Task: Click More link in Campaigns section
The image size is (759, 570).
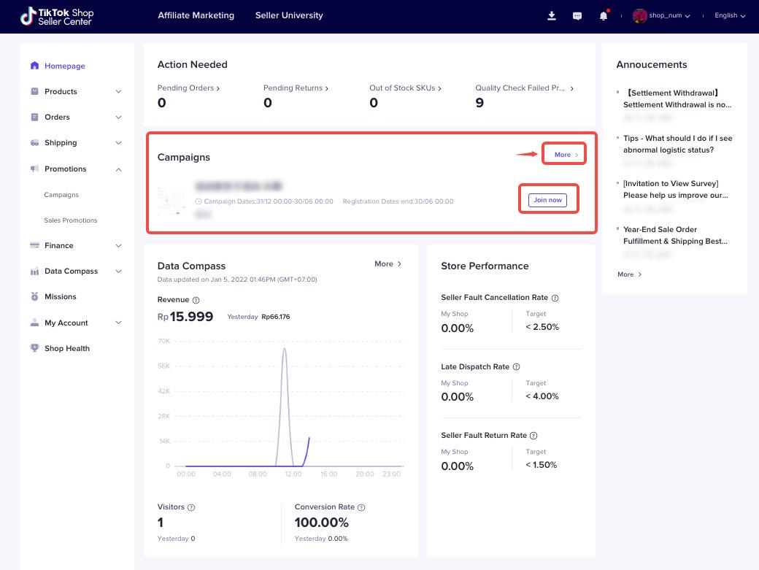Action: [x=566, y=155]
